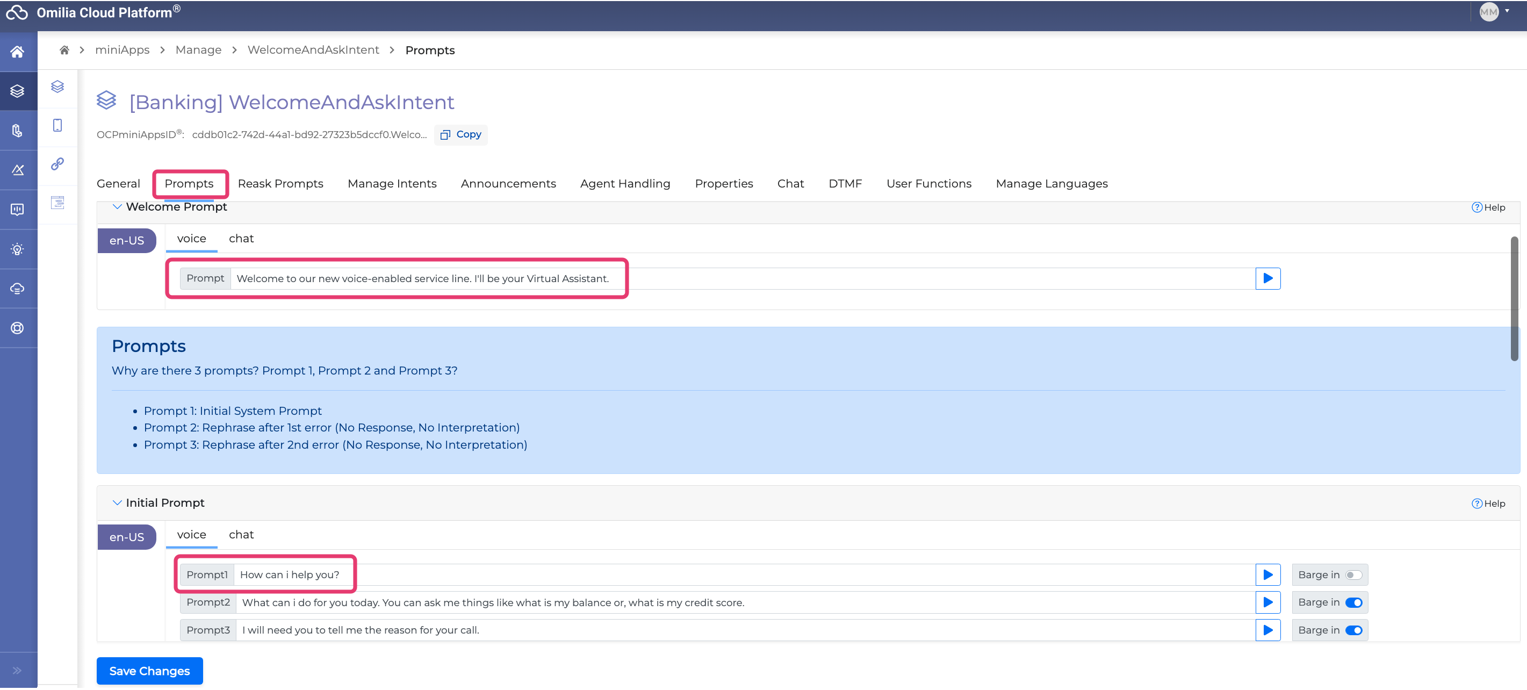This screenshot has height=690, width=1527.
Task: Click the mobile device icon in secondary sidebar
Action: point(57,125)
